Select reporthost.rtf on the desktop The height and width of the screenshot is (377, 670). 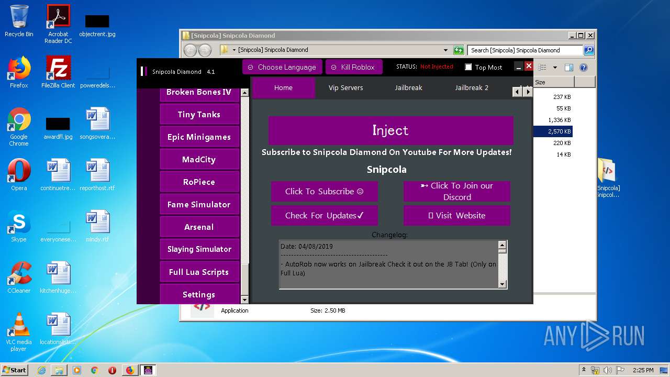click(x=97, y=175)
